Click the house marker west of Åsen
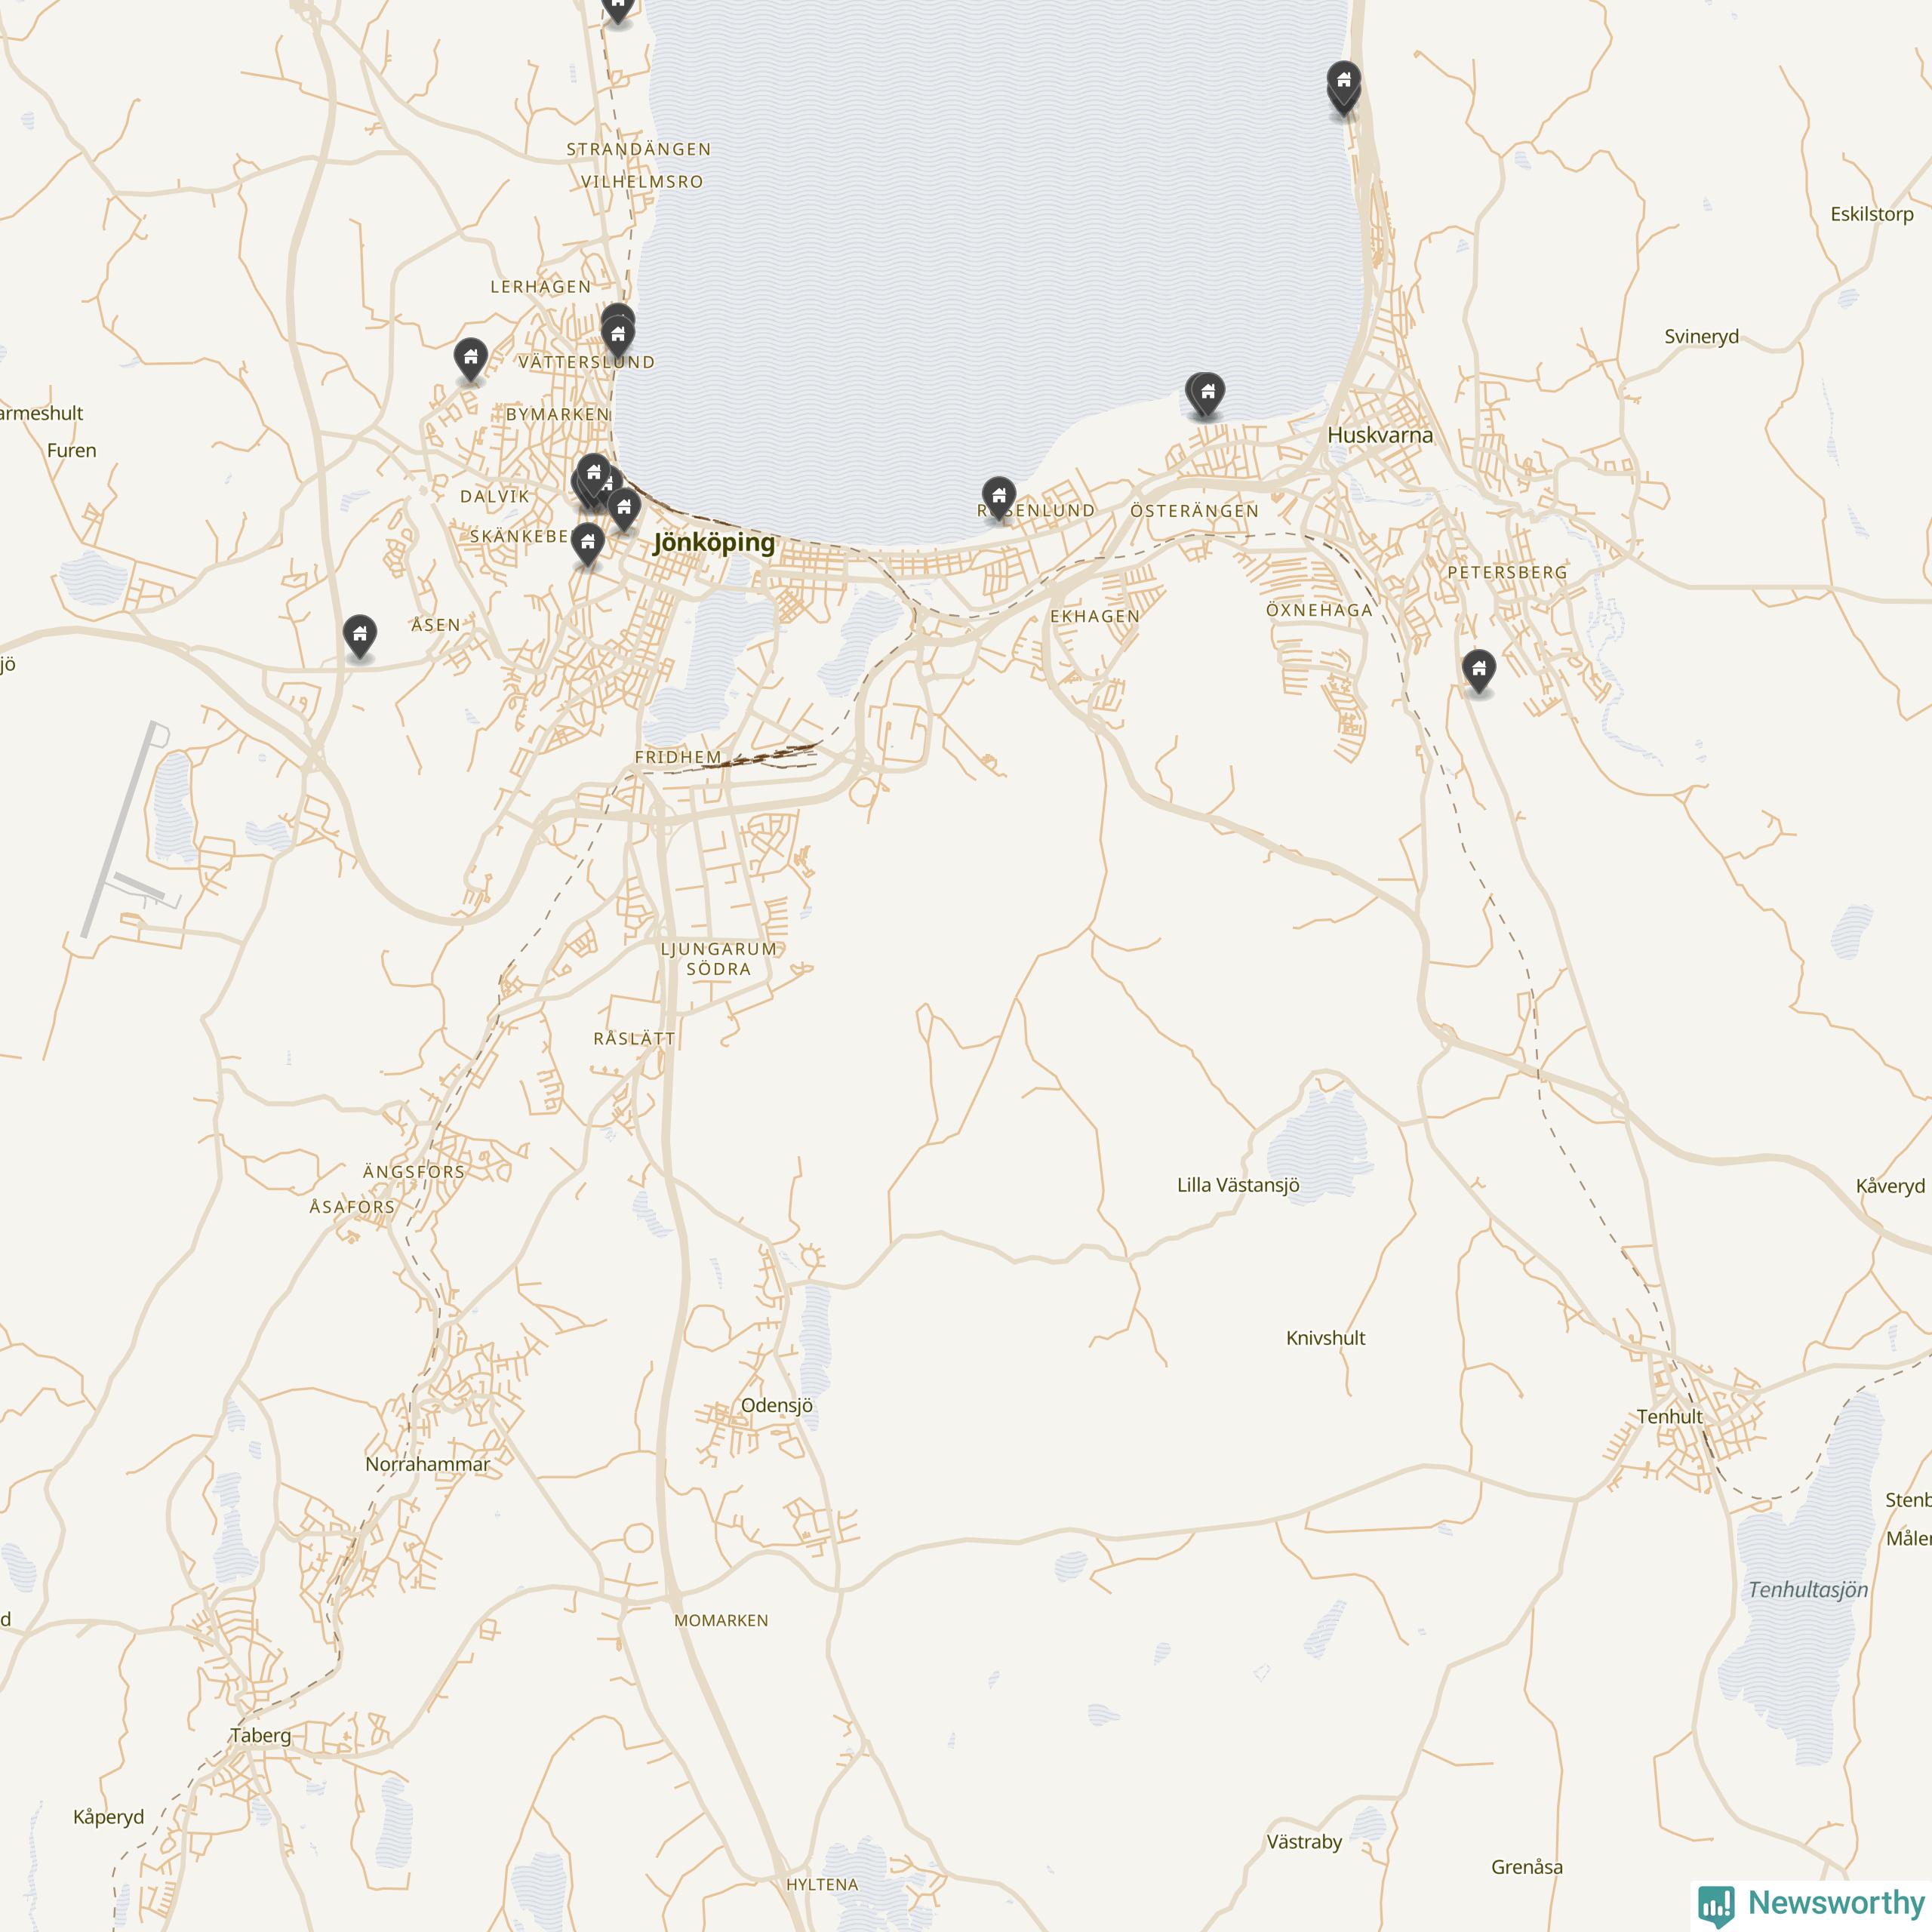The width and height of the screenshot is (1932, 1932). point(360,634)
